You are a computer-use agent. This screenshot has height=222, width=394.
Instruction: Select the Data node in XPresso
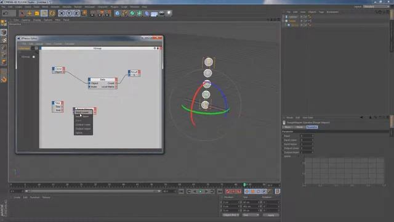point(103,80)
